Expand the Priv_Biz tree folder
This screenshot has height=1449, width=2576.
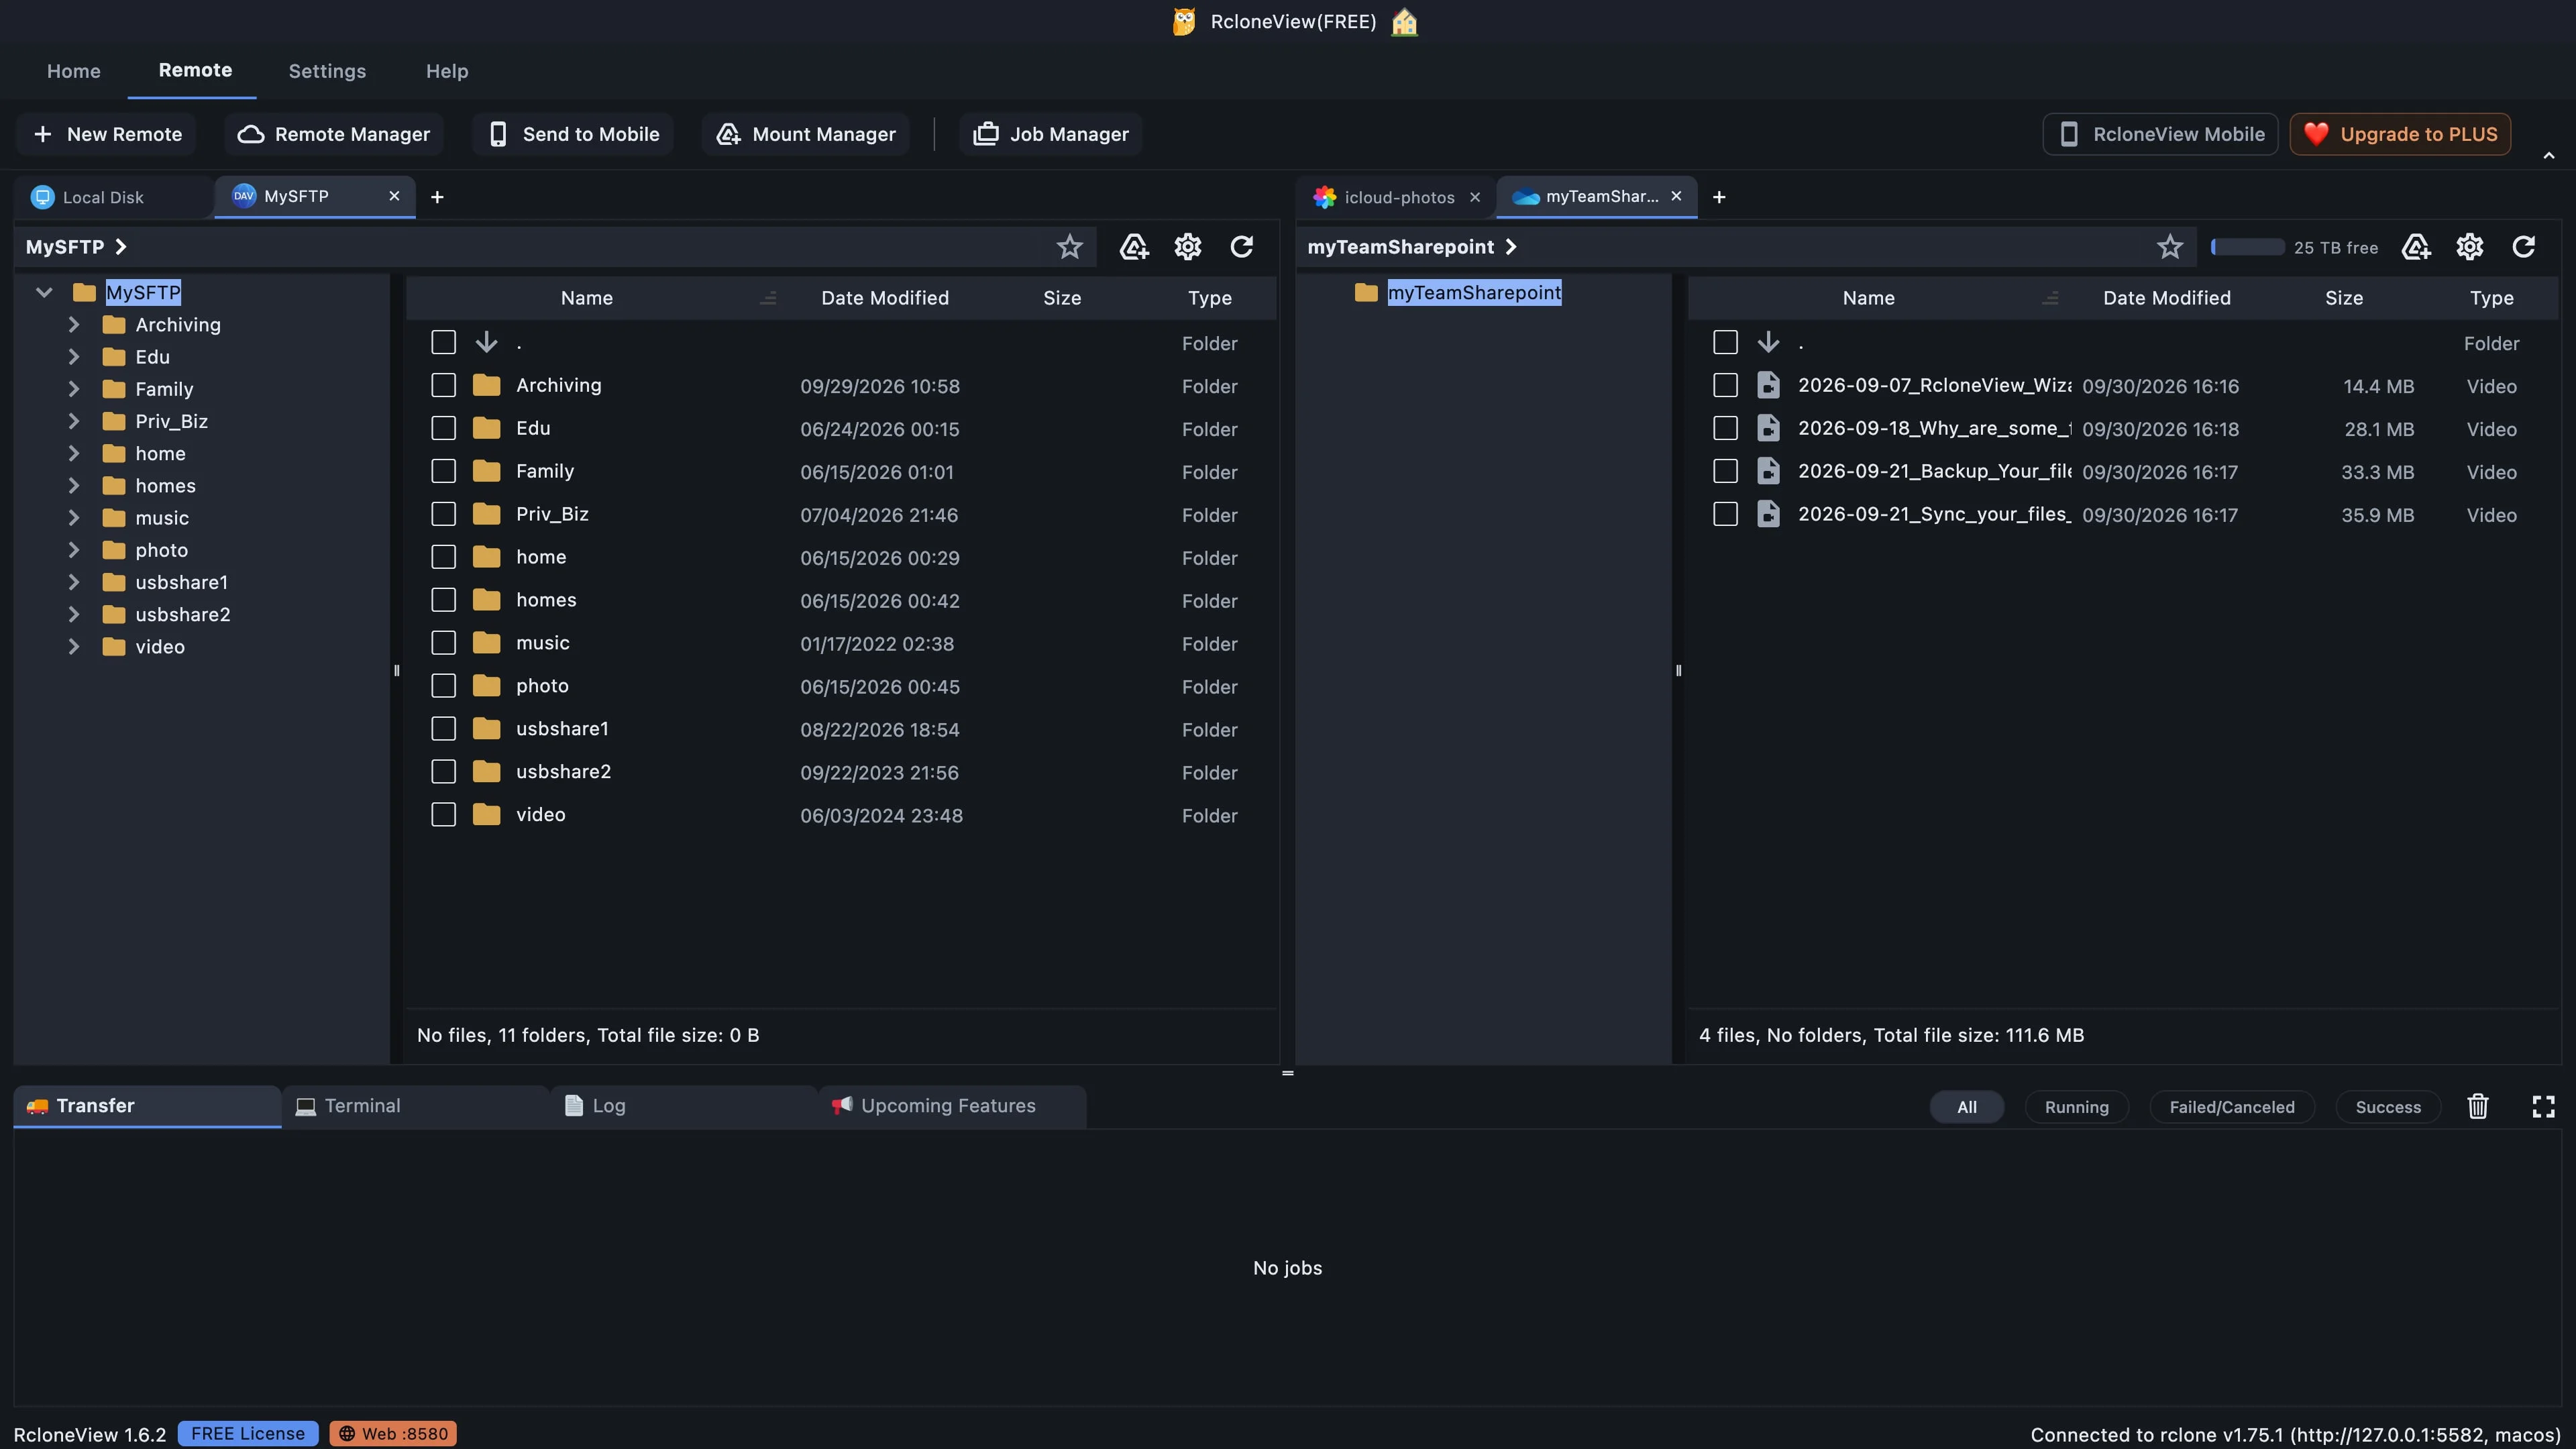(x=73, y=421)
